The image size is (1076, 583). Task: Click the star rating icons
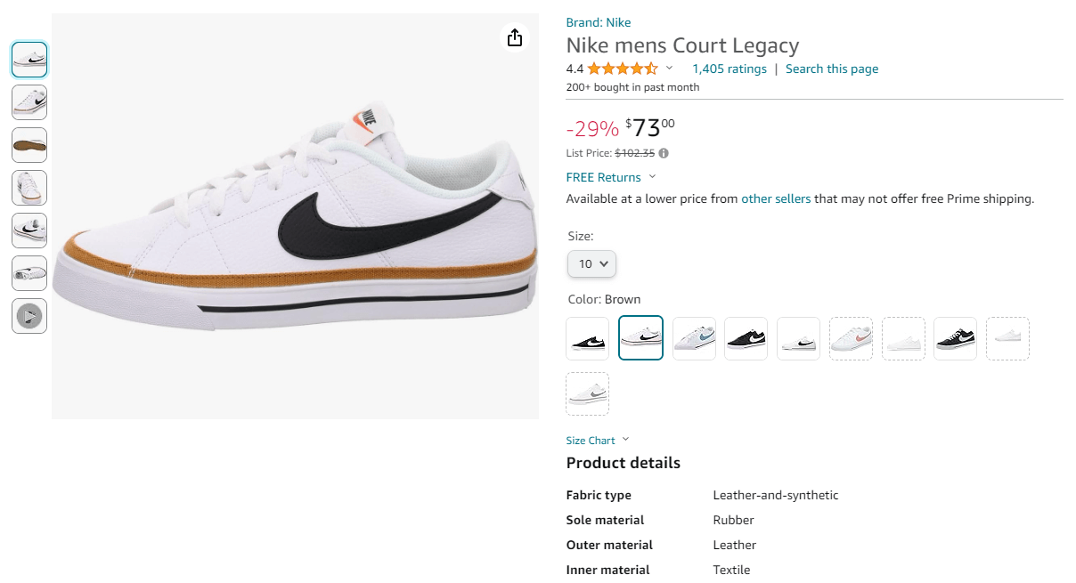click(x=623, y=69)
